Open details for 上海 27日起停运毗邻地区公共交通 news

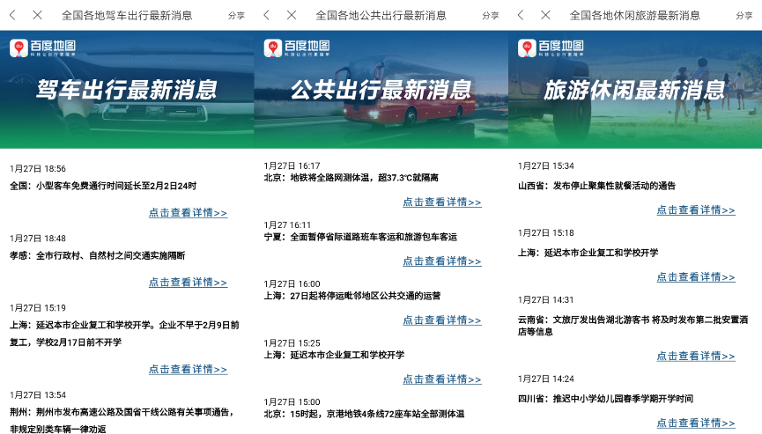(441, 320)
